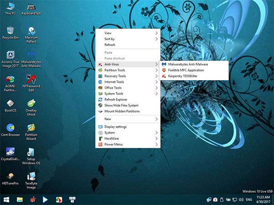
Task: Select the BootICE desktop icon
Action: [11, 106]
